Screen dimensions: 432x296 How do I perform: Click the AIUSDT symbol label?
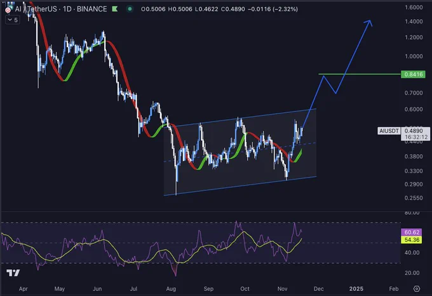coord(389,131)
